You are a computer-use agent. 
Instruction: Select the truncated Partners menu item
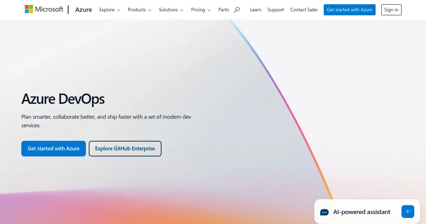[223, 10]
